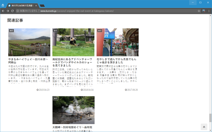Click the page vertical scrollbar thumb
This screenshot has height=132, width=212.
[210, 118]
